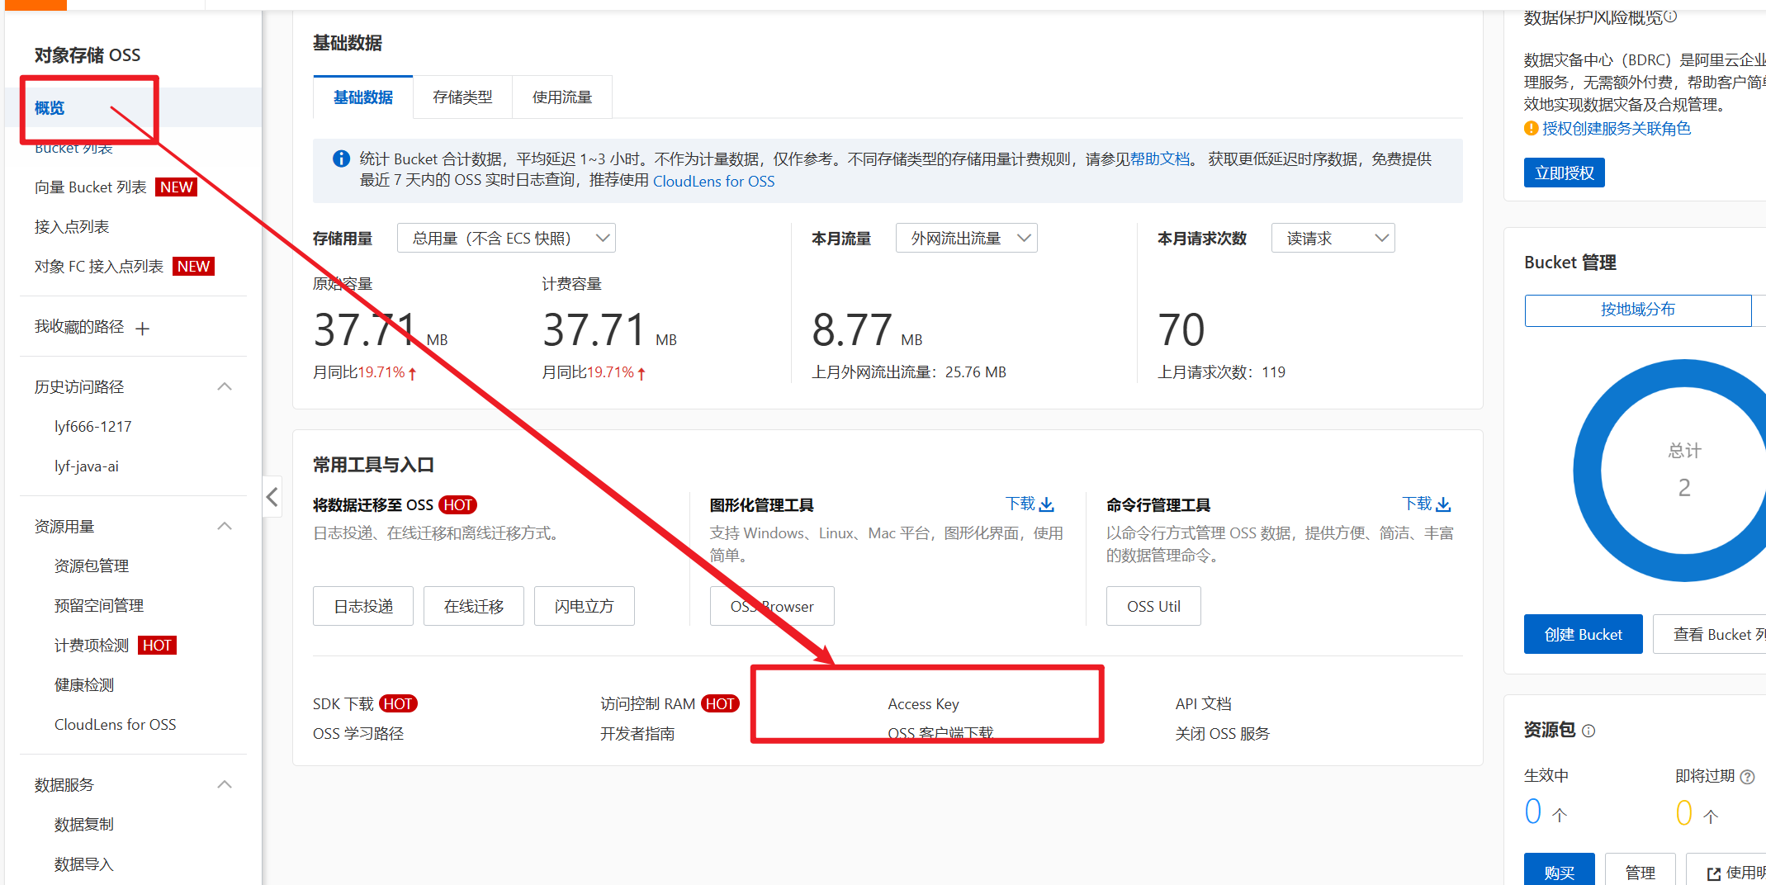
Task: Collapse the 历史访问路径 section
Action: click(224, 386)
